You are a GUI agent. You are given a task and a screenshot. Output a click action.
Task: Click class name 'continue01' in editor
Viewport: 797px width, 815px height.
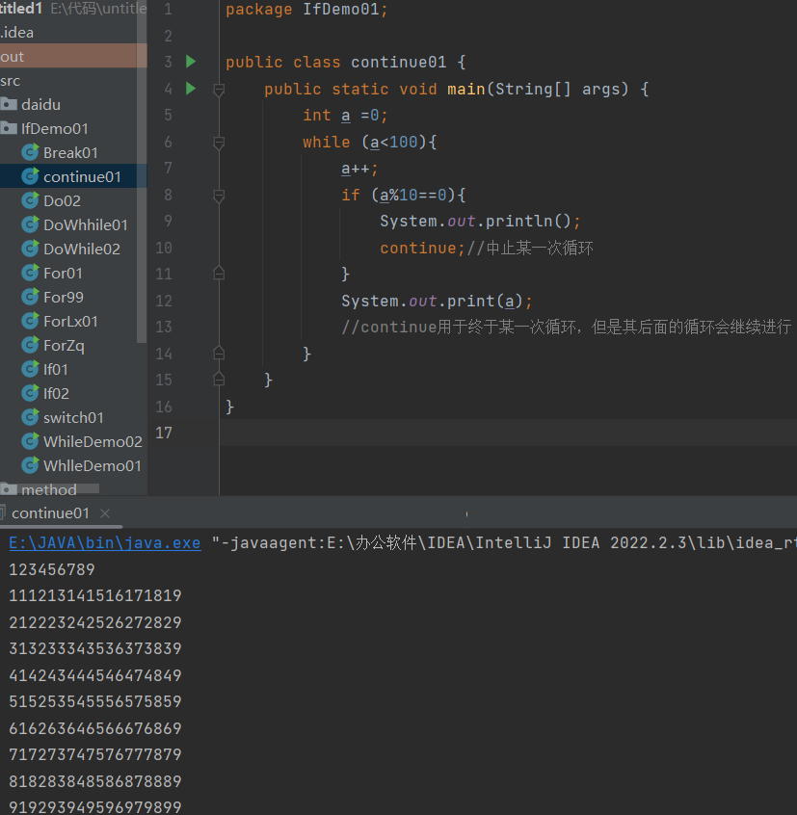(x=399, y=62)
